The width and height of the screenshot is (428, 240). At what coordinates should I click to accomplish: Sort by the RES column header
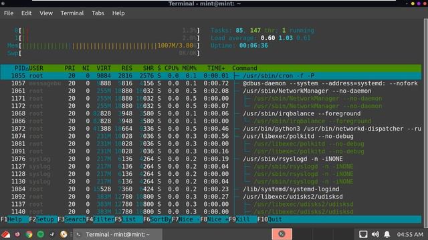[127, 68]
